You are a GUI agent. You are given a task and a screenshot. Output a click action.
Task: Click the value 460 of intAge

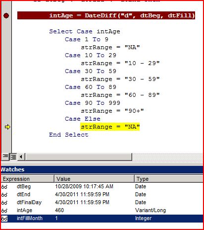coord(59,210)
